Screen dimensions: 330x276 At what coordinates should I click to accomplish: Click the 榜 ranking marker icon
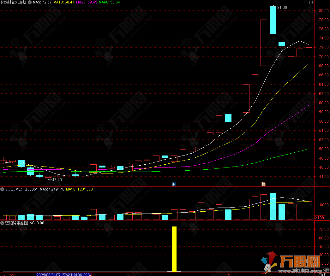[263, 184]
